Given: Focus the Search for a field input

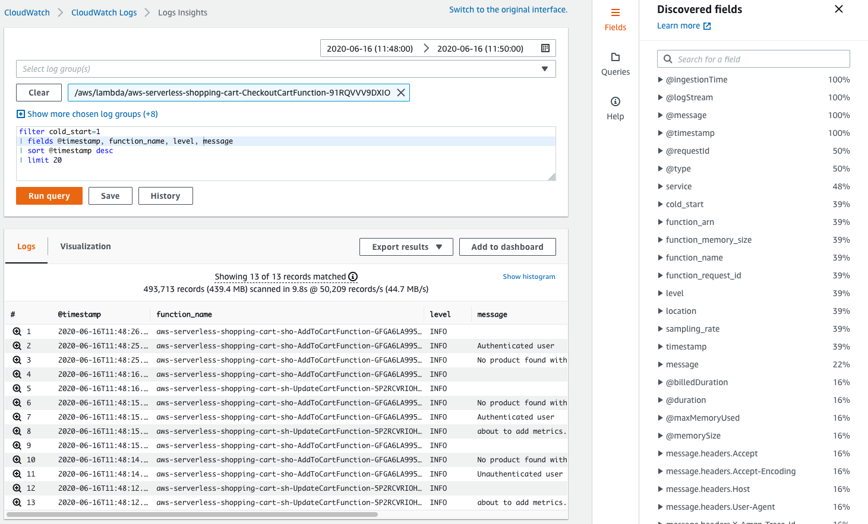Looking at the screenshot, I should pyautogui.click(x=753, y=59).
